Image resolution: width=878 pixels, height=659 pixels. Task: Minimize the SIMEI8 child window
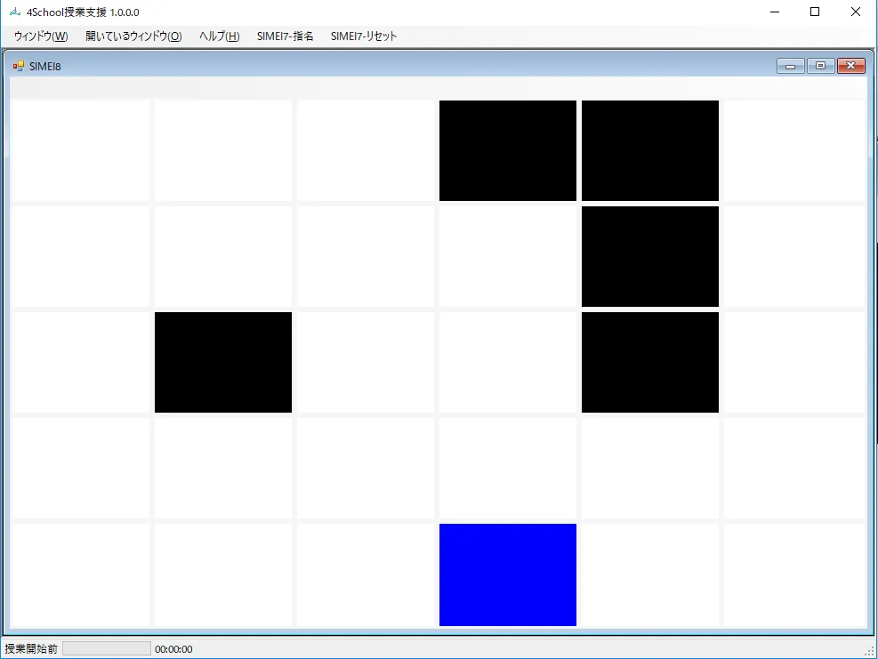pos(791,66)
